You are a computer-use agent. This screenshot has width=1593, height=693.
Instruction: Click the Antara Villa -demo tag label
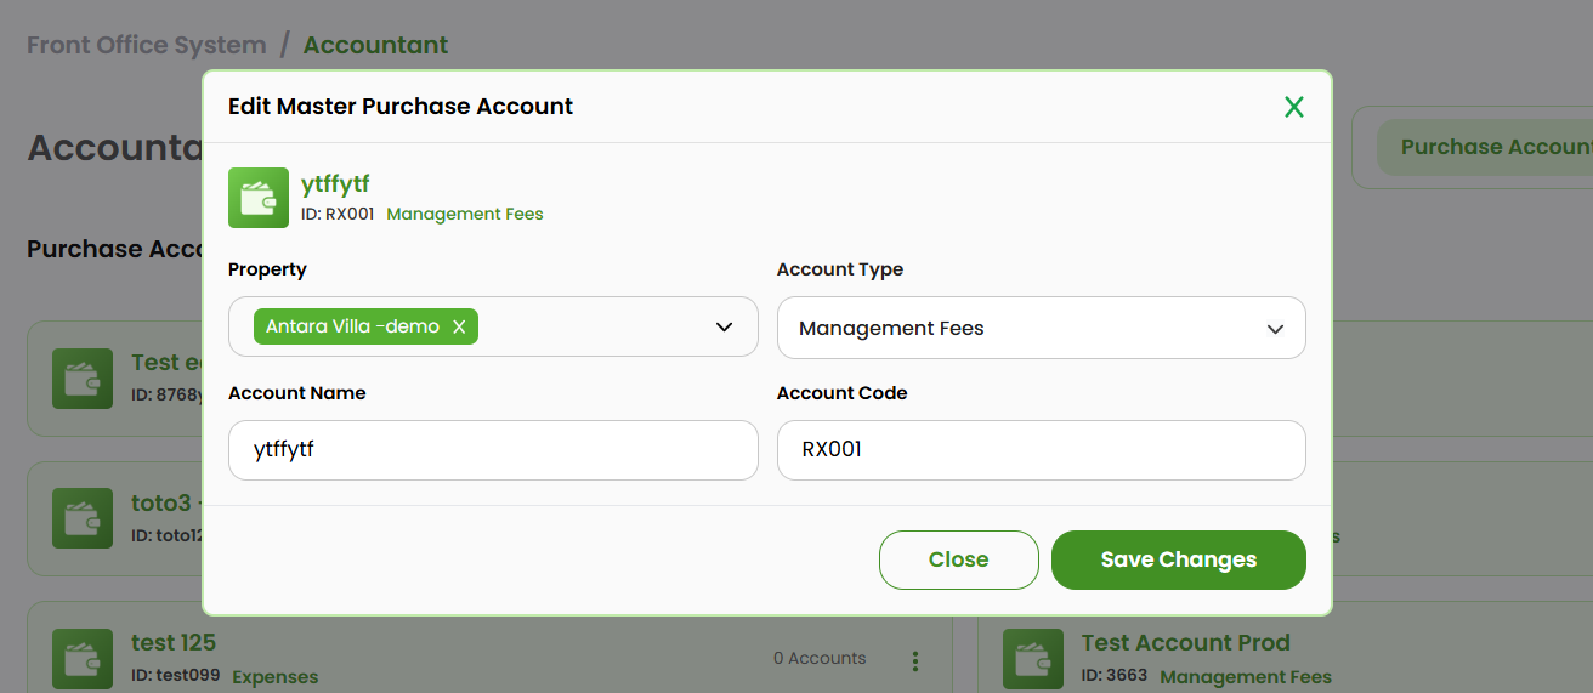352,326
